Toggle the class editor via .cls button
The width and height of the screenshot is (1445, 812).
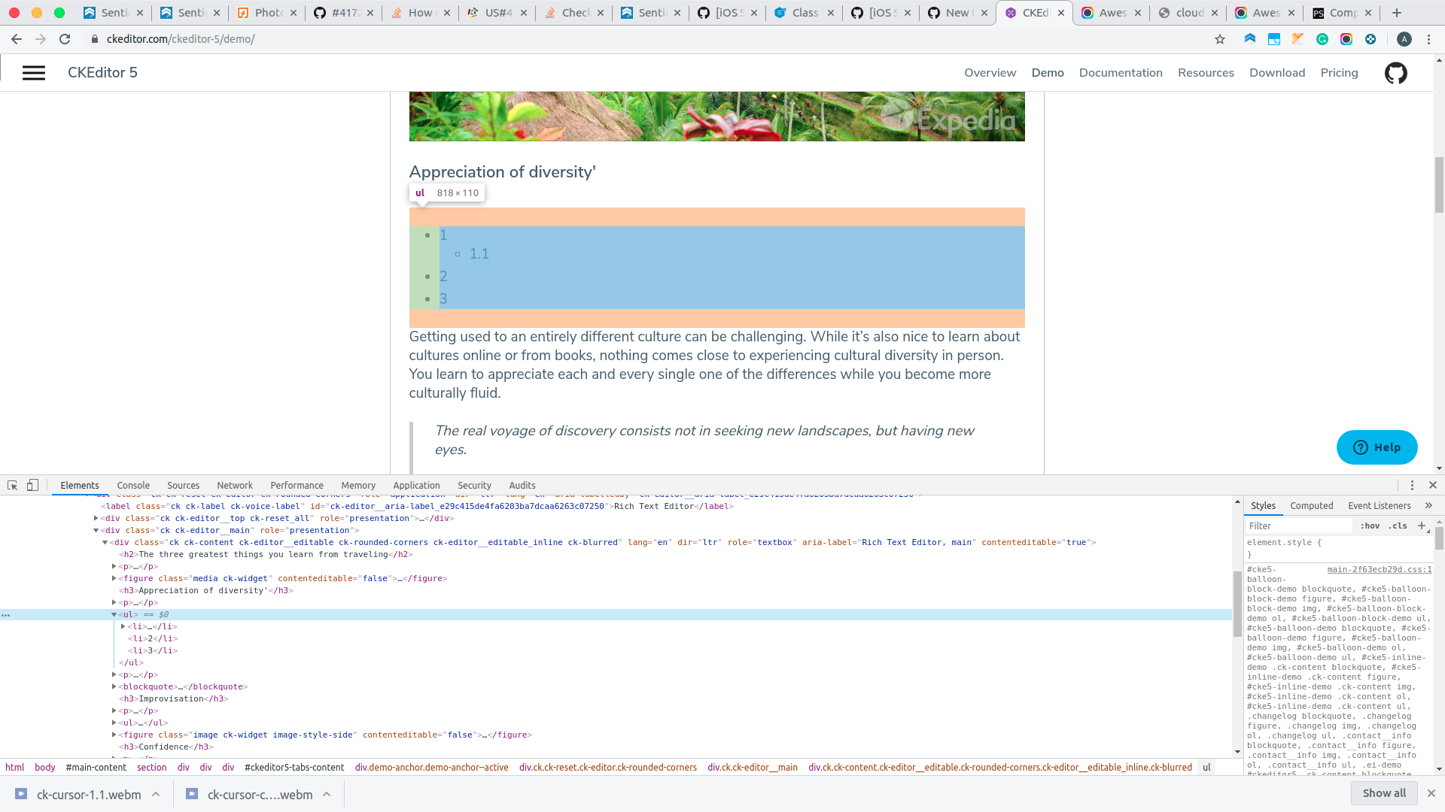click(1398, 526)
